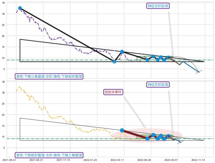Click the 2022-04-11 x-axis date label
This screenshot has width=215, height=163.
[117, 160]
